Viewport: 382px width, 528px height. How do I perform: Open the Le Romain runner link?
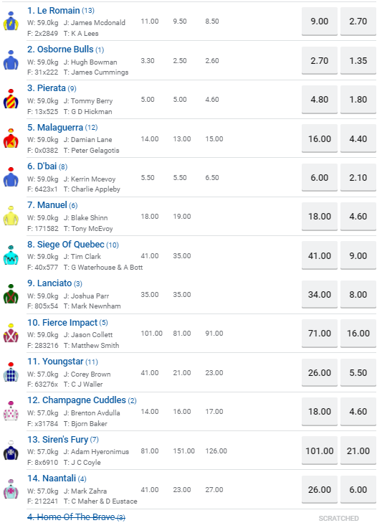click(54, 11)
